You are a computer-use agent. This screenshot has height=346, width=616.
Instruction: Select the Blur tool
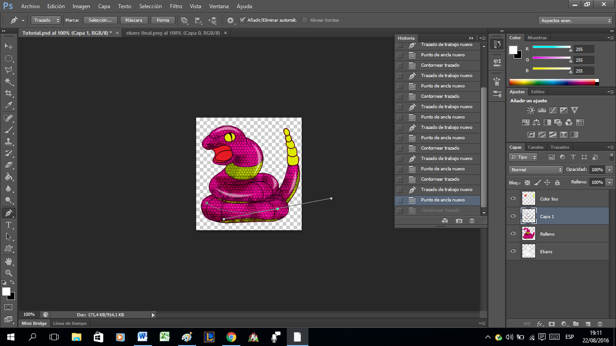(9, 188)
